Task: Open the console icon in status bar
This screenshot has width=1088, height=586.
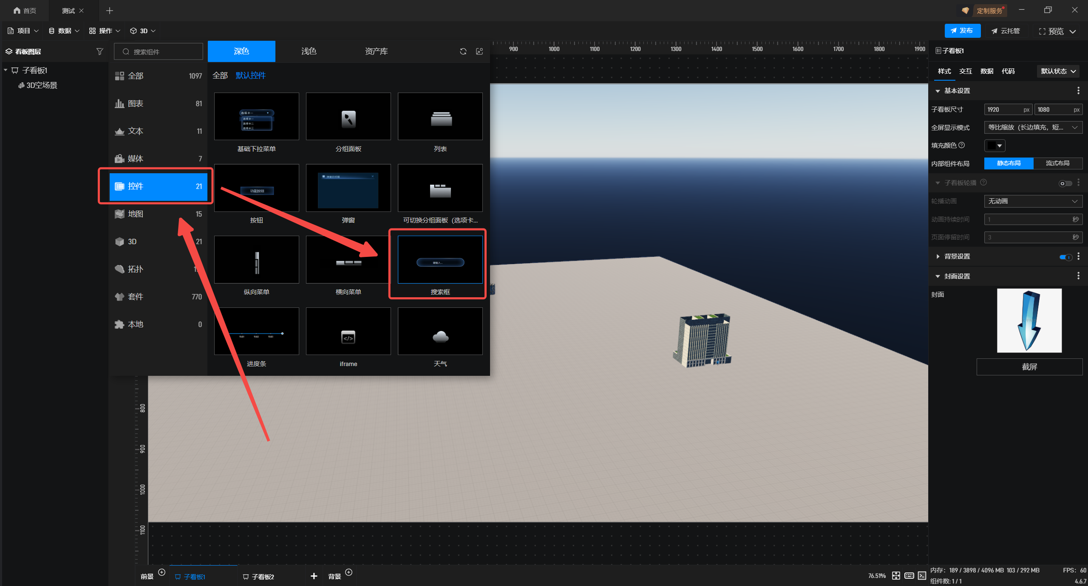Action: point(922,575)
